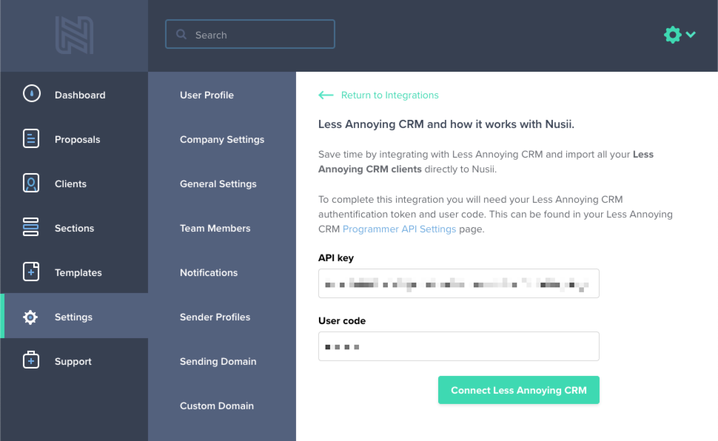This screenshot has width=718, height=441.
Task: Open the Sections stacked-rows icon
Action: point(31,228)
